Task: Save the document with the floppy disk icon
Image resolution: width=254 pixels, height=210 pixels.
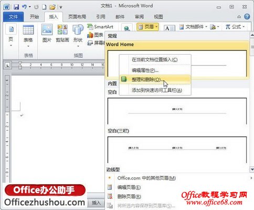Action: [16, 7]
